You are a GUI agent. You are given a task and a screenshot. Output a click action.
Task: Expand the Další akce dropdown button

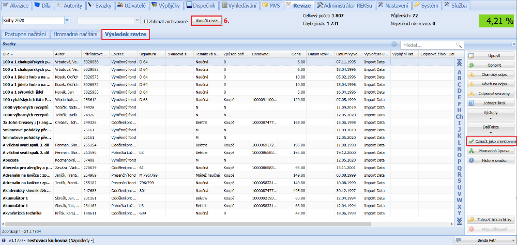click(491, 128)
